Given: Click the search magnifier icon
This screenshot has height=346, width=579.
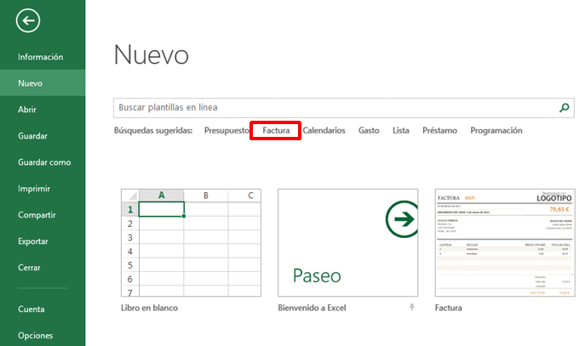Looking at the screenshot, I should click(564, 108).
